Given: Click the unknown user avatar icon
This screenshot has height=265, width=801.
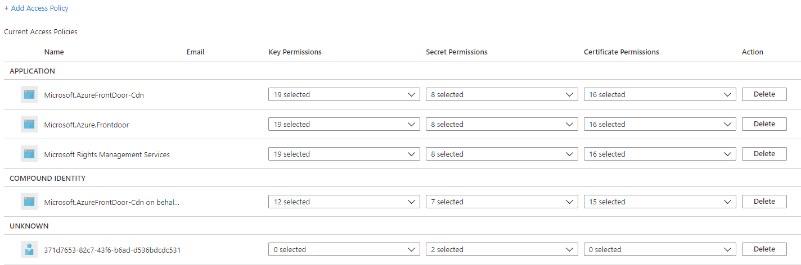Looking at the screenshot, I should pos(29,249).
